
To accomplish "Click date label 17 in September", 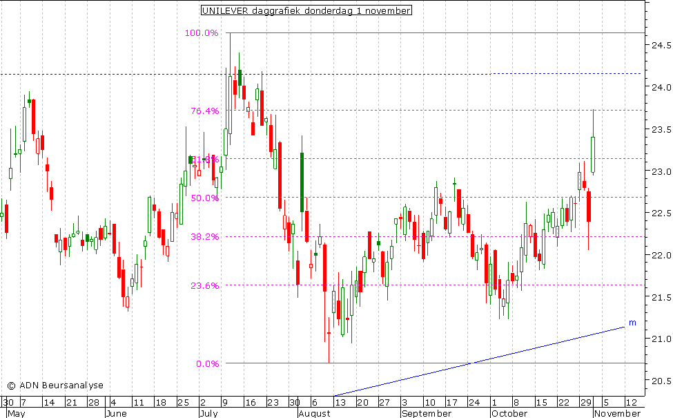I will (x=452, y=403).
